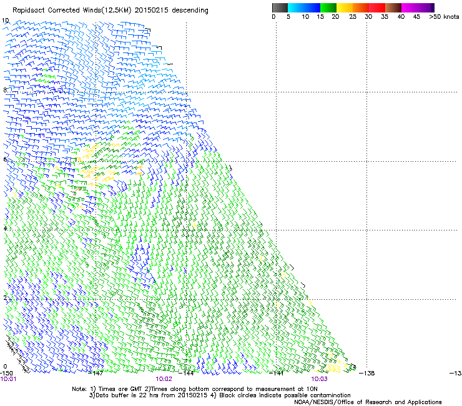Click the latitude label '6' on the left axis
The height and width of the screenshot is (406, 462).
coord(5,159)
